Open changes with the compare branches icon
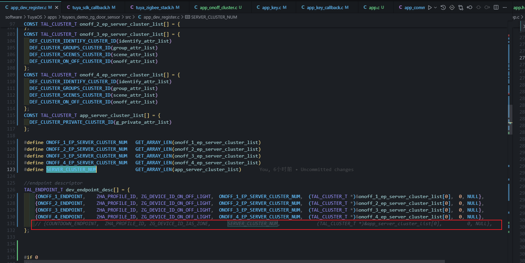The width and height of the screenshot is (525, 263). [x=461, y=7]
